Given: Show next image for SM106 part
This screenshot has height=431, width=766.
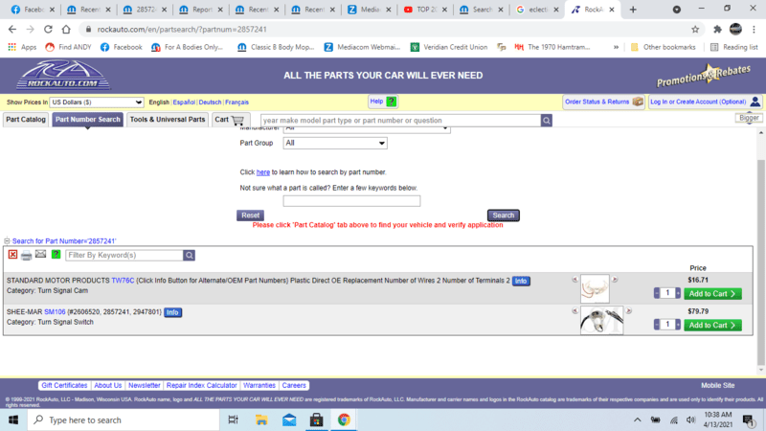Looking at the screenshot, I should (x=629, y=310).
